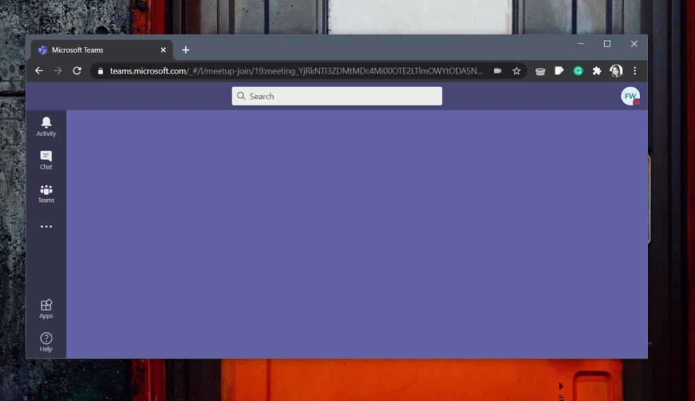Open the browser Extensions puzzle icon
The width and height of the screenshot is (695, 401).
pyautogui.click(x=597, y=71)
